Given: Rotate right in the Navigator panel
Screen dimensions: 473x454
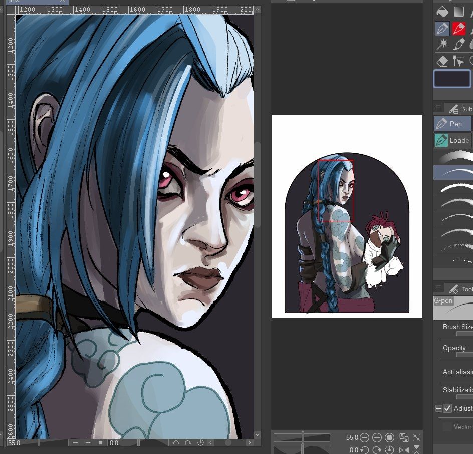Looking at the screenshot, I should click(377, 450).
